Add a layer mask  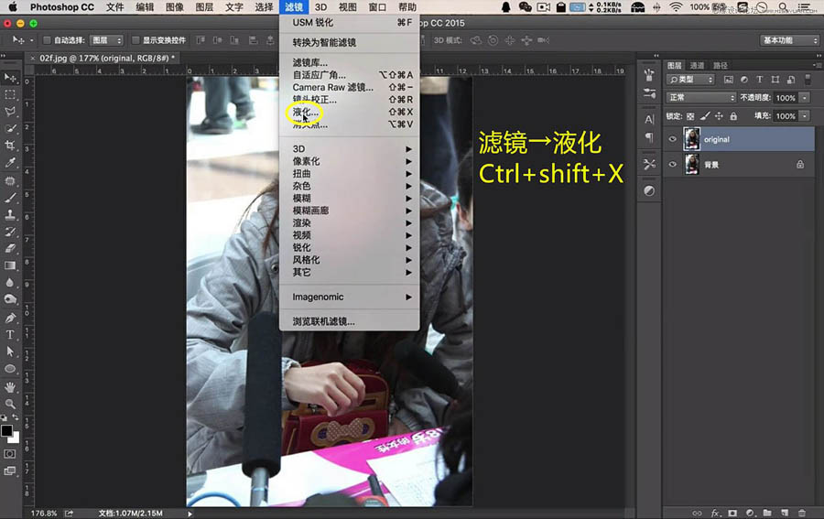(732, 514)
